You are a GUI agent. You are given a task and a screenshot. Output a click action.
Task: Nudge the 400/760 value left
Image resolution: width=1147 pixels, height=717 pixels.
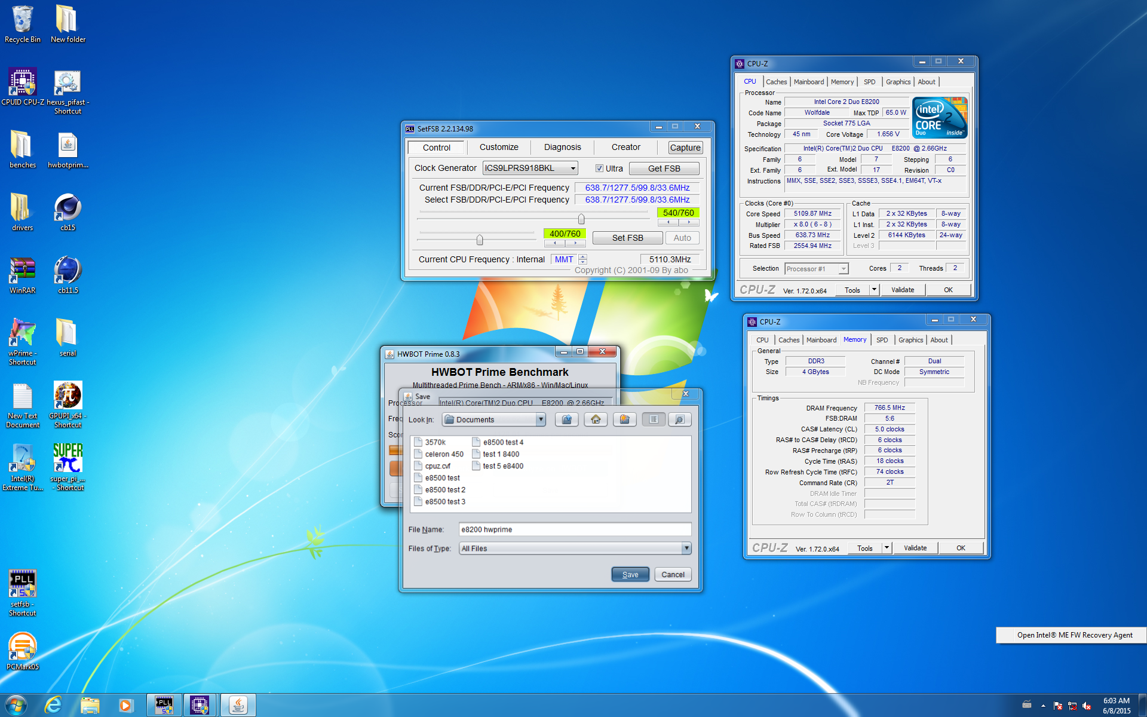point(555,243)
